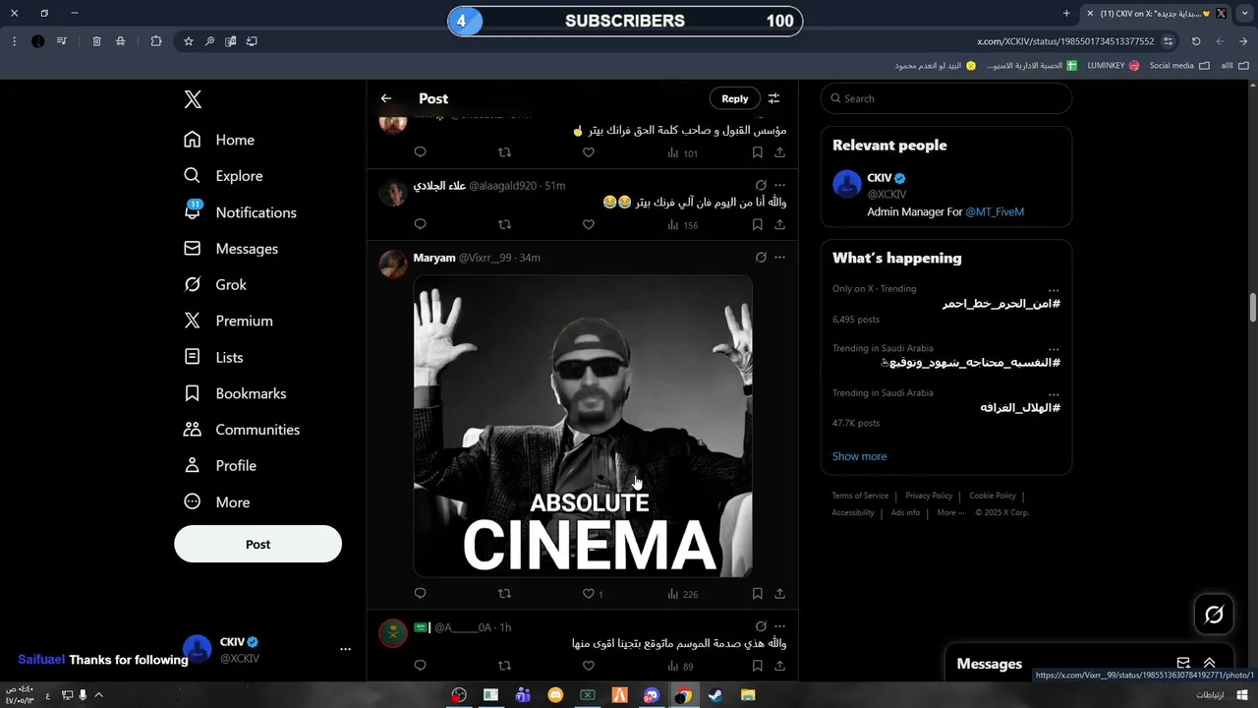
Task: Open a new browser tab
Action: pos(1066,14)
